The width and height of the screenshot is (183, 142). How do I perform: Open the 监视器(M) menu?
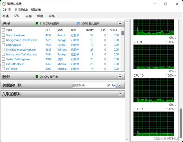(21, 10)
